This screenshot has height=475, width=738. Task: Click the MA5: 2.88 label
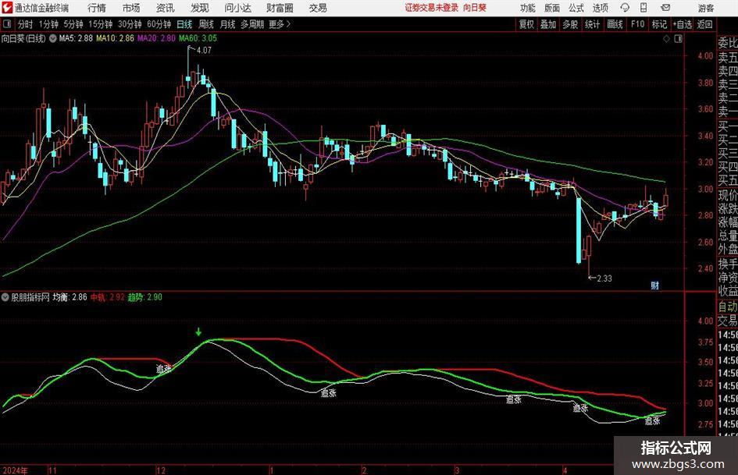pyautogui.click(x=76, y=38)
